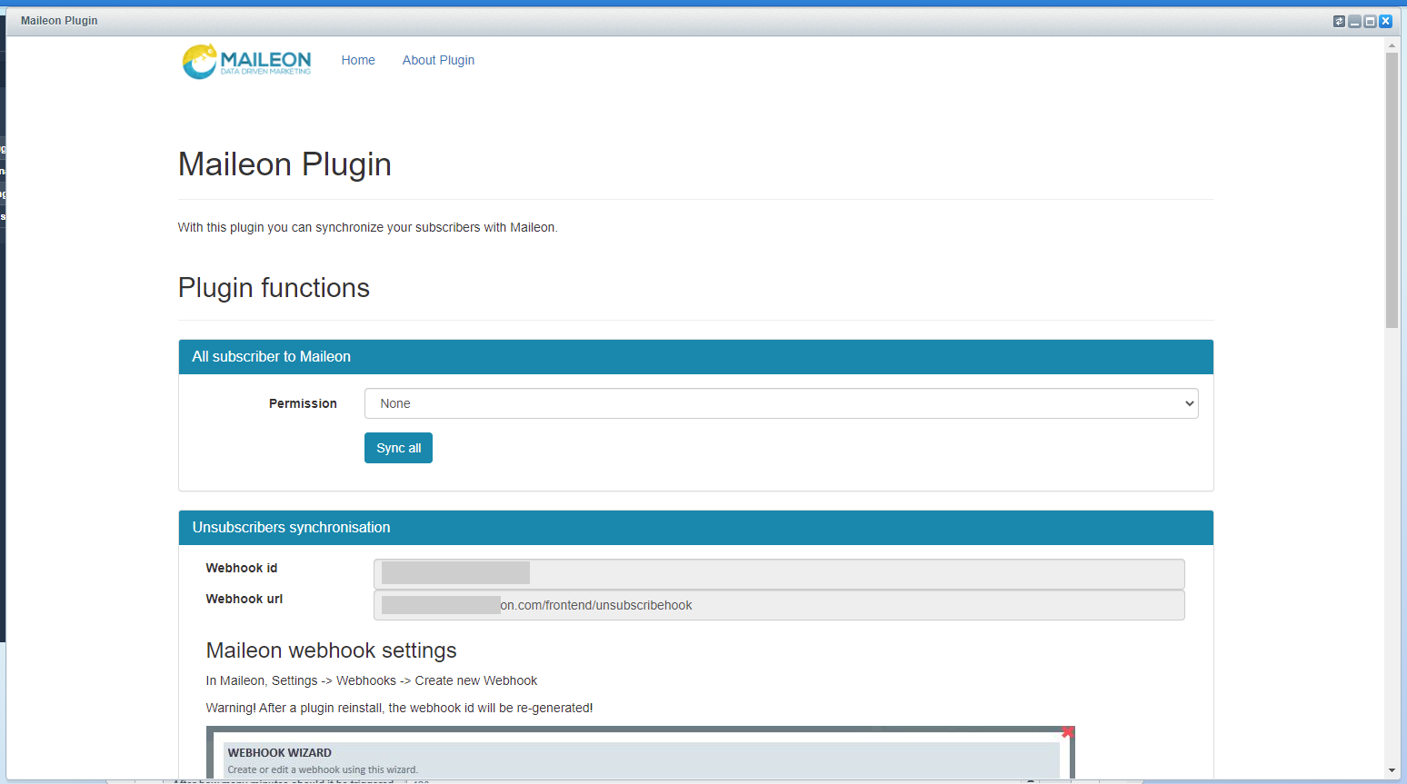
Task: Open the About Plugin nav link
Action: (438, 60)
